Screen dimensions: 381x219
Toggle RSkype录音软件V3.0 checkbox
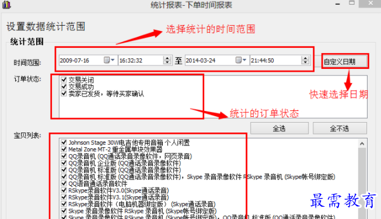point(64,190)
